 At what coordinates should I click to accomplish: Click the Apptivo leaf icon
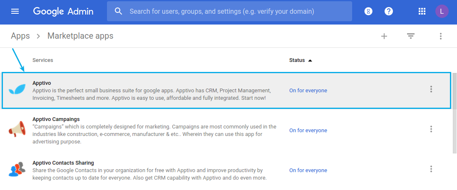coord(17,89)
